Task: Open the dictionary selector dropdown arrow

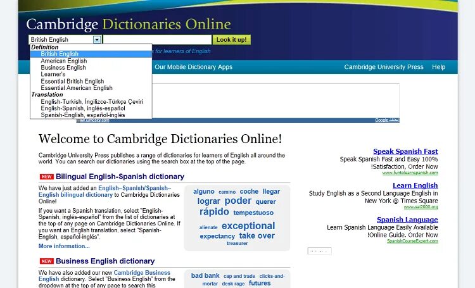Action: pyautogui.click(x=97, y=40)
